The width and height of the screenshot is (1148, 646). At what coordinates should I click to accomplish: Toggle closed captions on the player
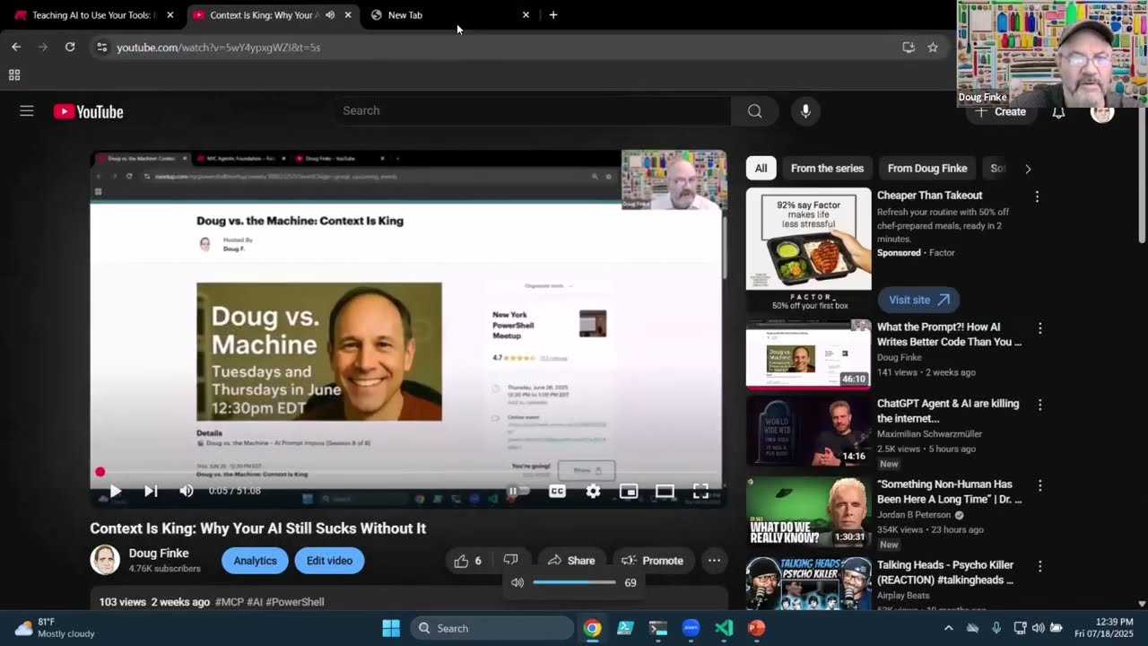[x=557, y=491]
